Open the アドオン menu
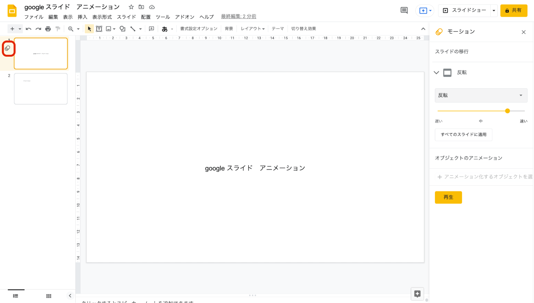 (x=185, y=17)
